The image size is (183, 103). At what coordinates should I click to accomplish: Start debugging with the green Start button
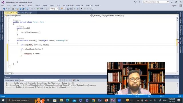point(40,9)
